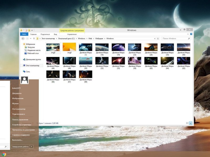Open Explorer help question mark icon
The height and width of the screenshot is (157, 210).
click(x=191, y=34)
